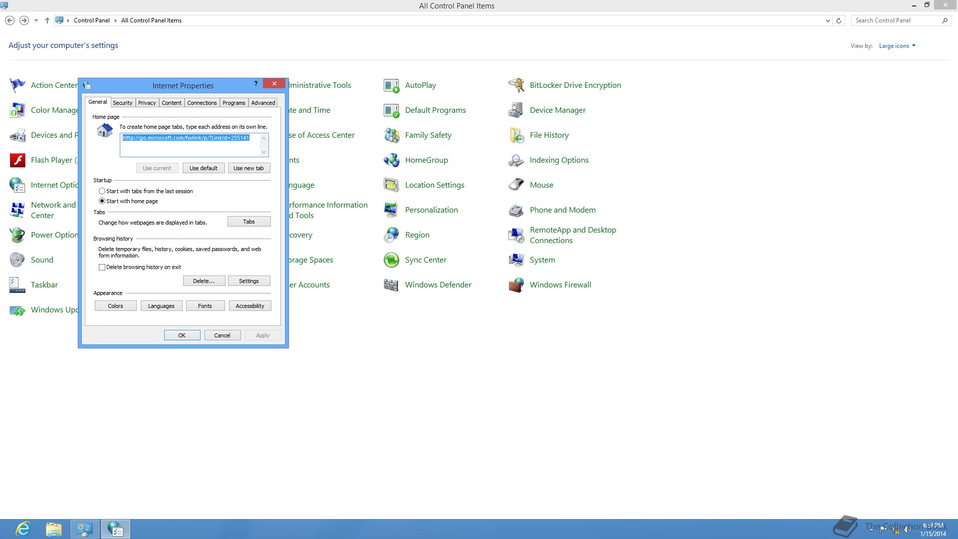Open the System icon
Screen dimensions: 958x539
[x=516, y=260]
